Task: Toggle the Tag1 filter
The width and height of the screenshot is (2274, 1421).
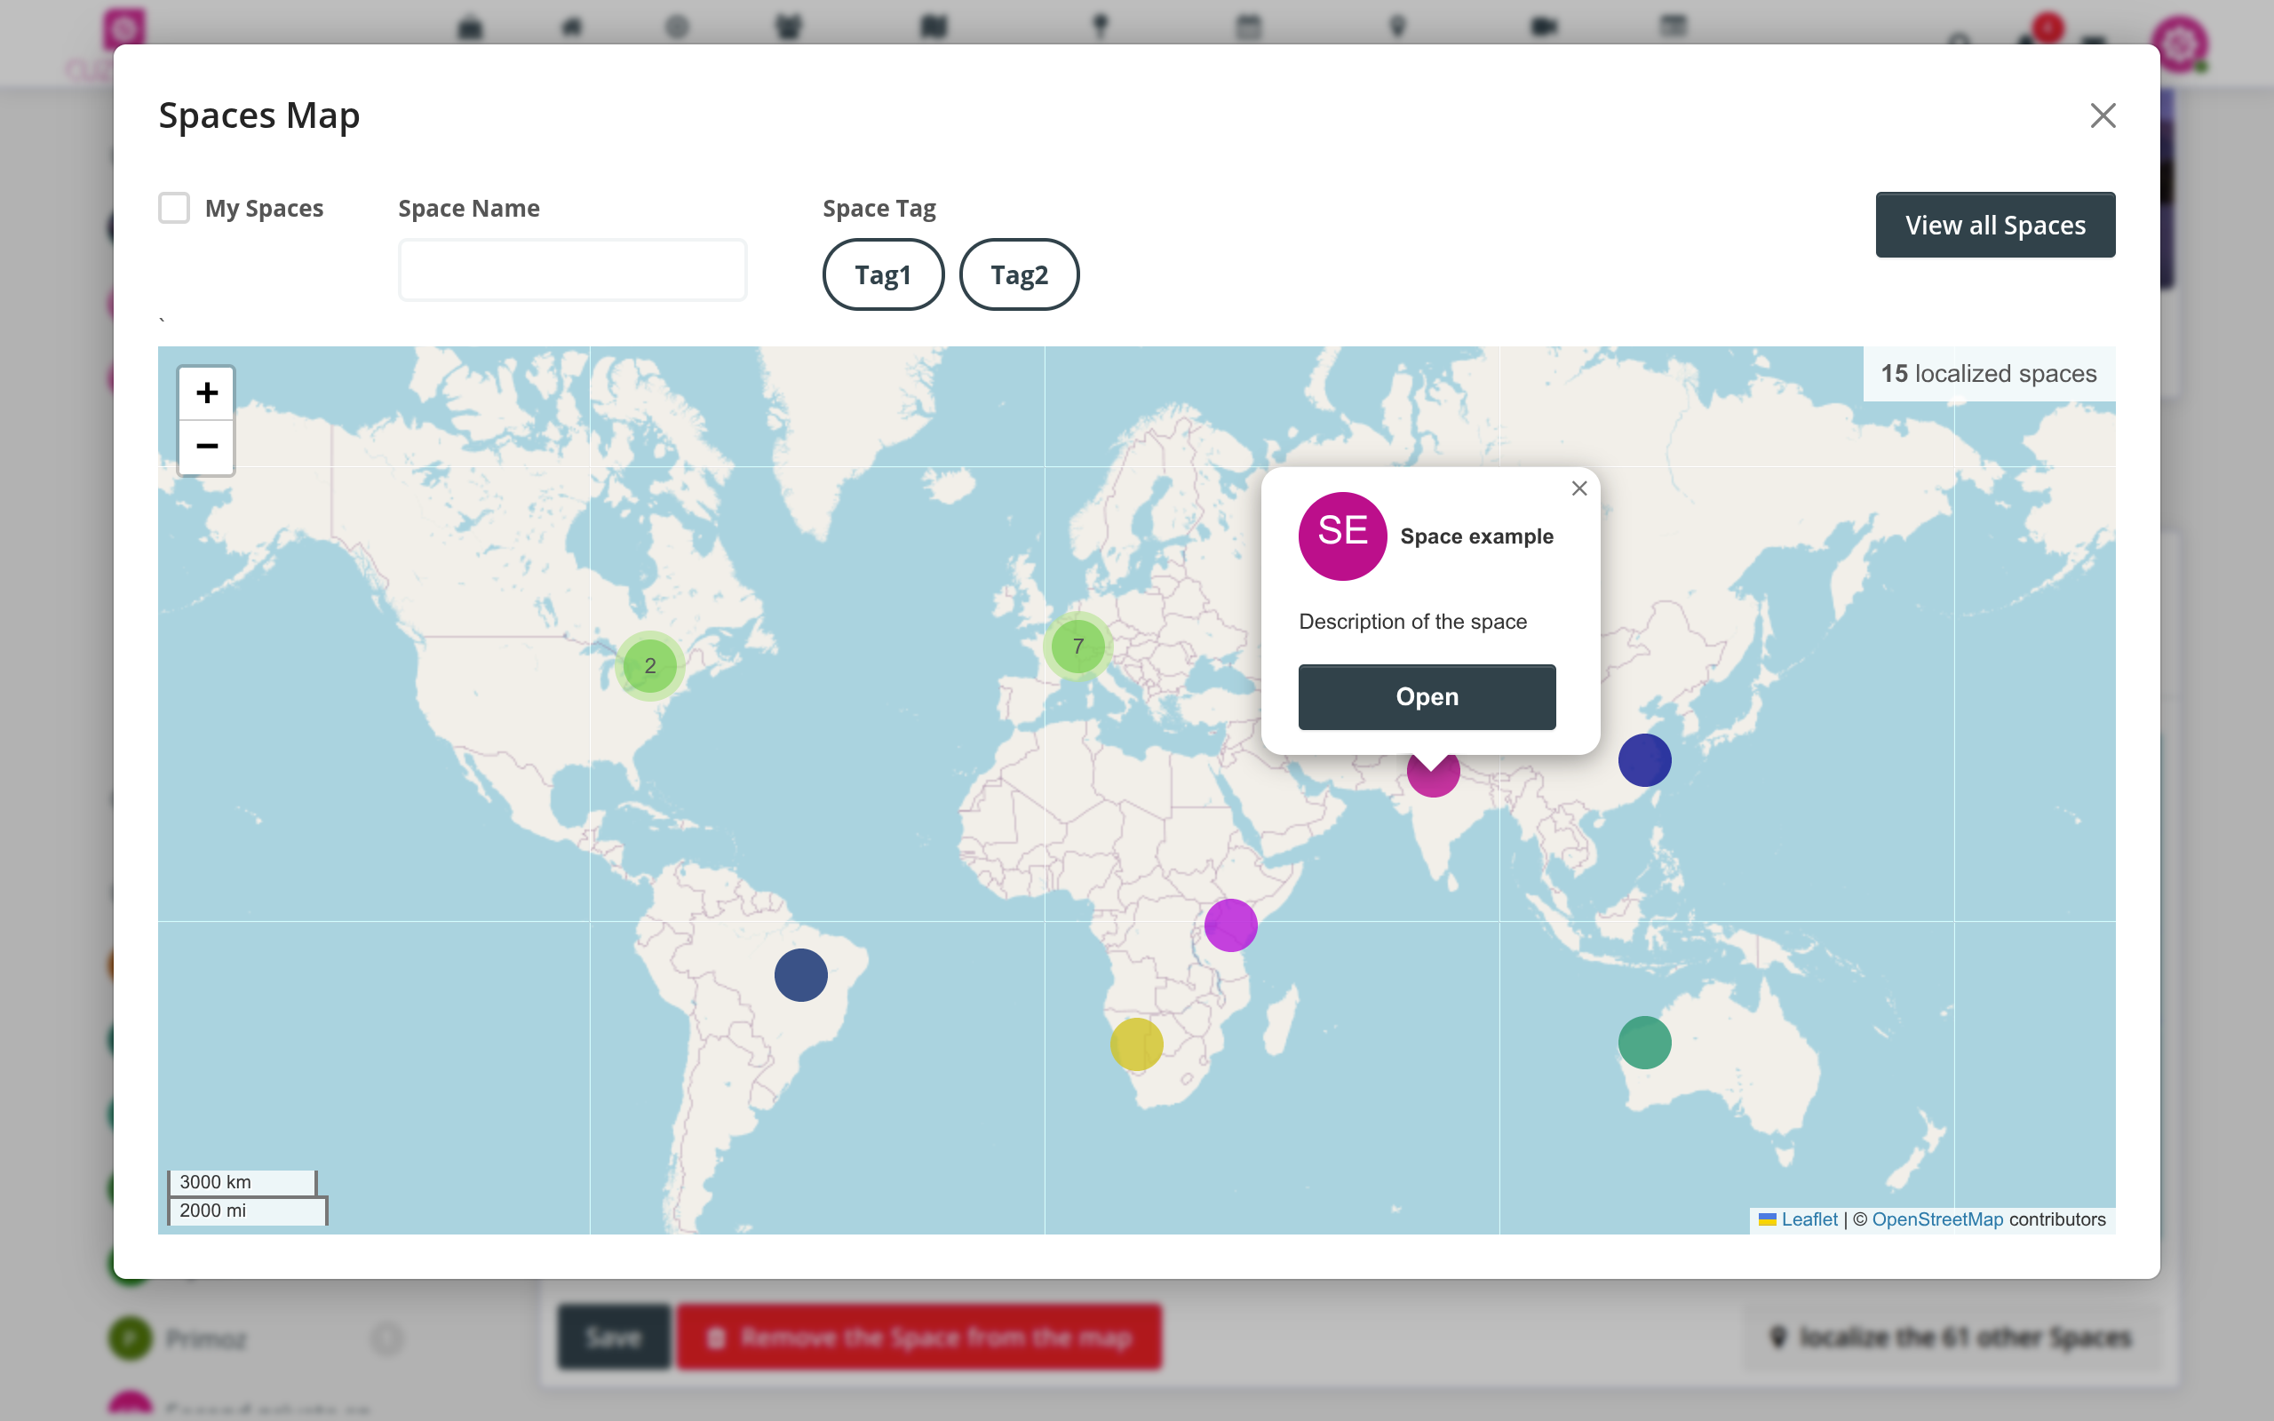Action: click(882, 274)
